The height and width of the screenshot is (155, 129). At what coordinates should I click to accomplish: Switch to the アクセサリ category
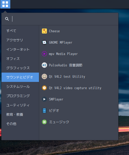point(20,40)
